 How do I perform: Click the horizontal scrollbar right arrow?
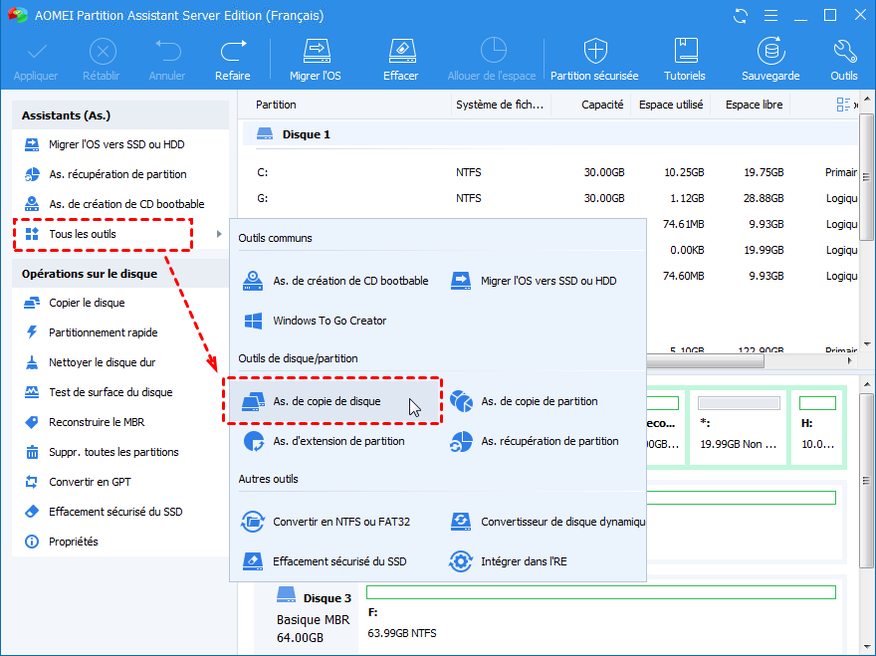[x=850, y=361]
